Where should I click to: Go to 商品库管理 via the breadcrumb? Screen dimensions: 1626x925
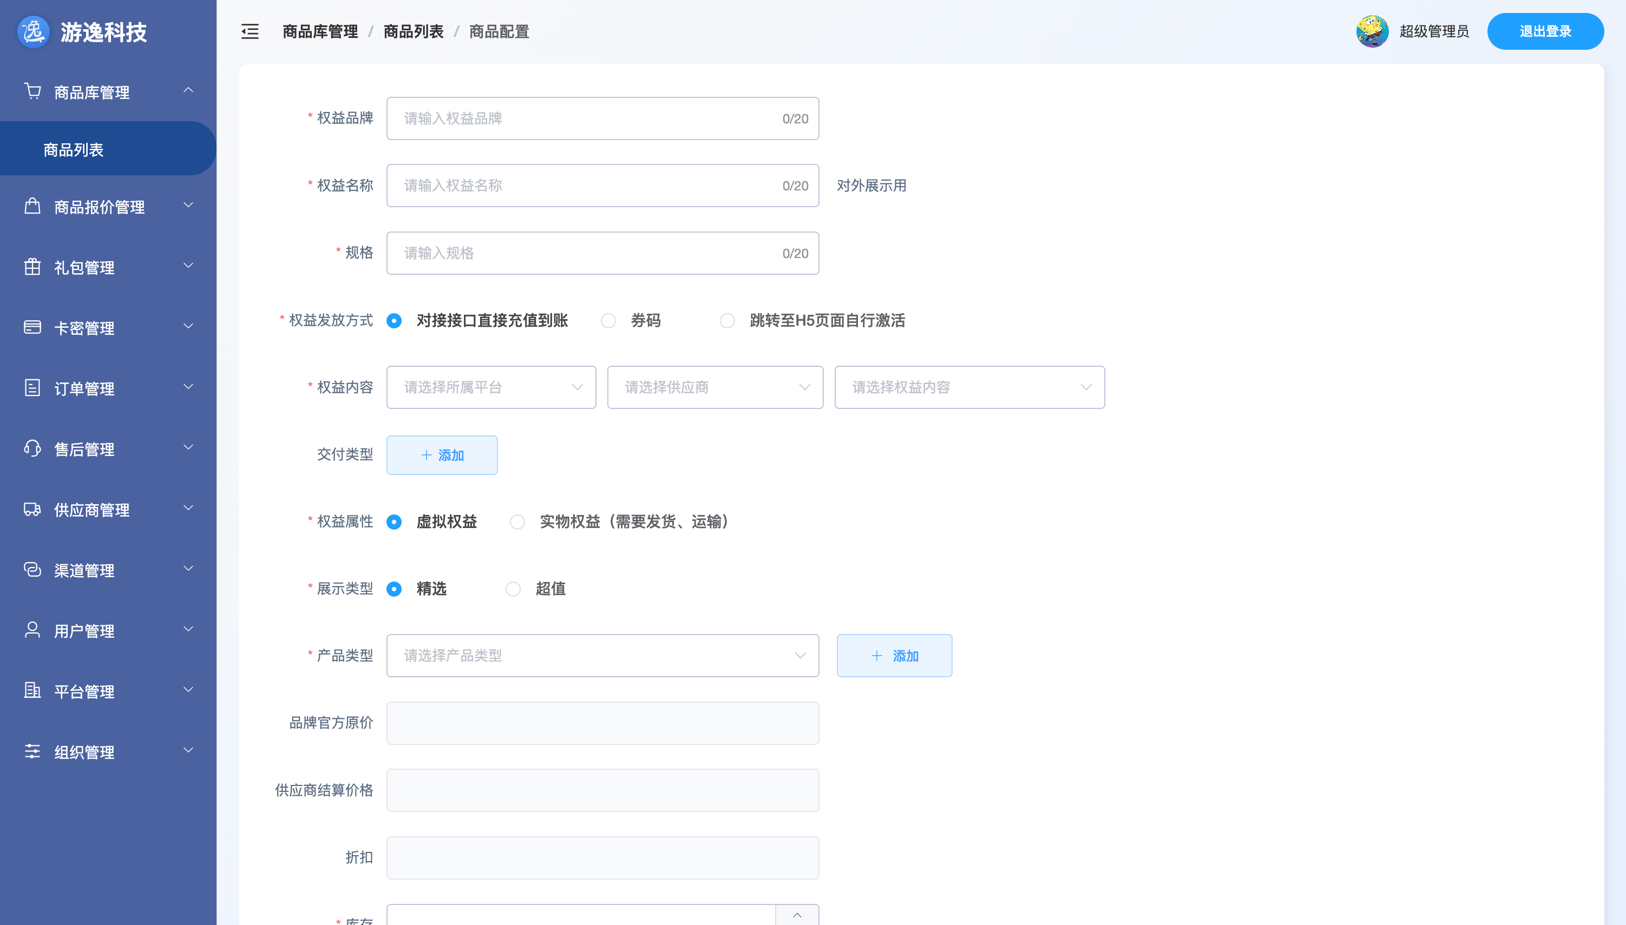click(x=320, y=31)
